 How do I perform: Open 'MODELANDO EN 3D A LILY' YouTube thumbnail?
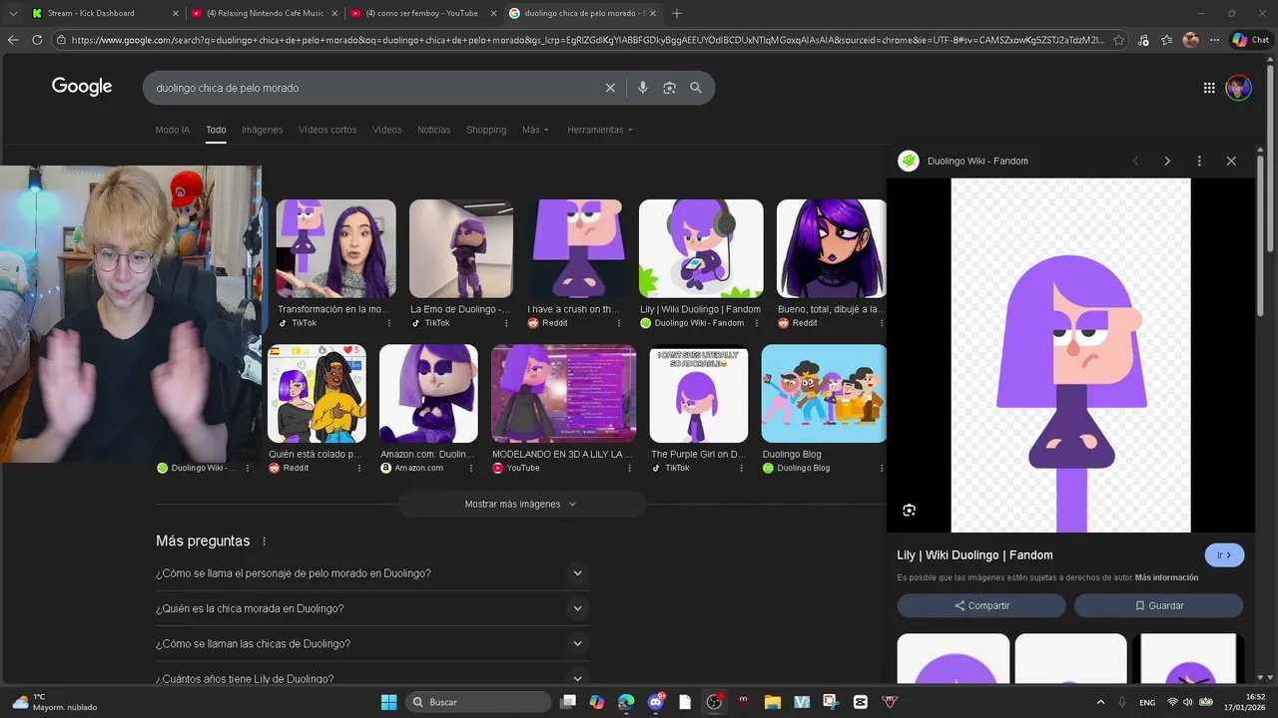(563, 393)
